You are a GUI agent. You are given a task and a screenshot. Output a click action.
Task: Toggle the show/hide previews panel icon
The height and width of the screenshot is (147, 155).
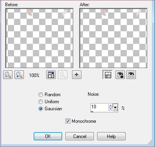click(108, 75)
